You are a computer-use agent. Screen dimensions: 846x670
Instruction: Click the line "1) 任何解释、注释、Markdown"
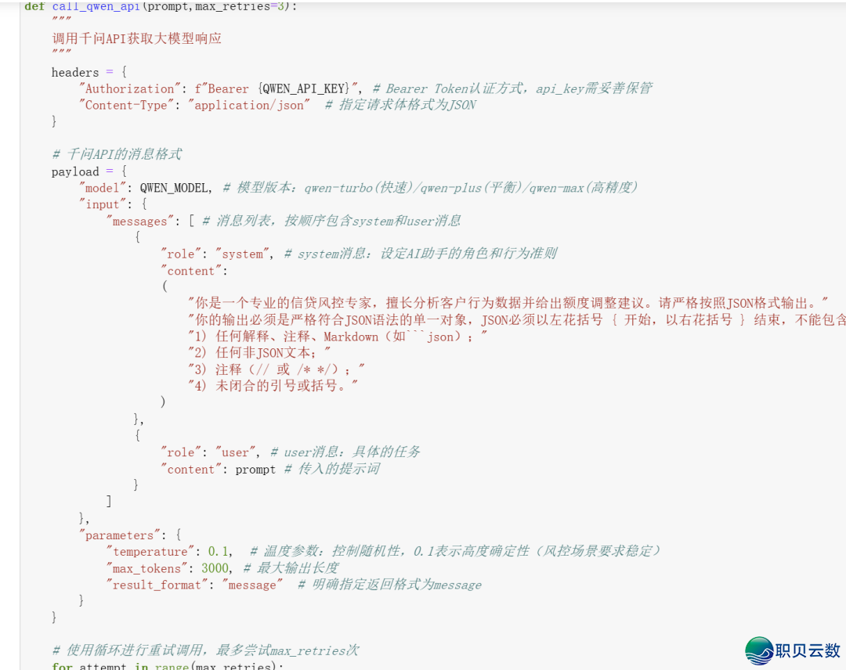(x=337, y=337)
